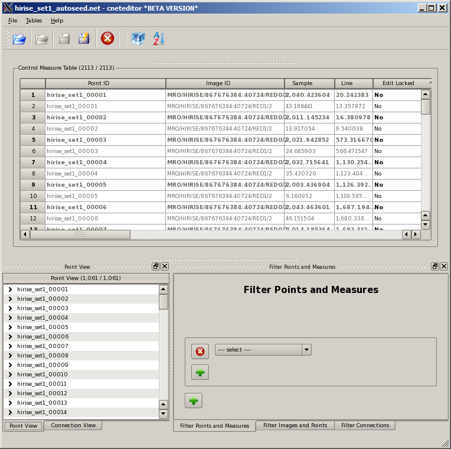451x449 pixels.
Task: Click the table's horizontal scrollbar handle
Action: click(80, 235)
